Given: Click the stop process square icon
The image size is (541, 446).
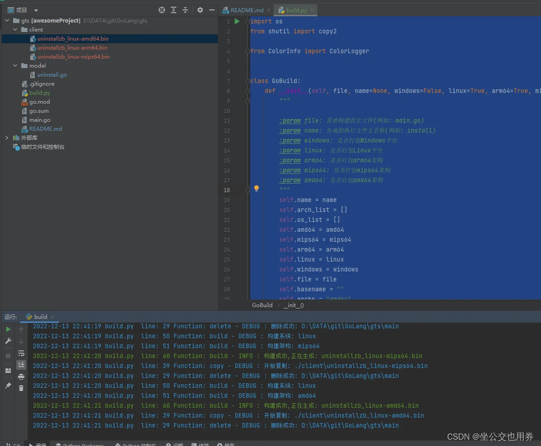Looking at the screenshot, I should point(8,356).
